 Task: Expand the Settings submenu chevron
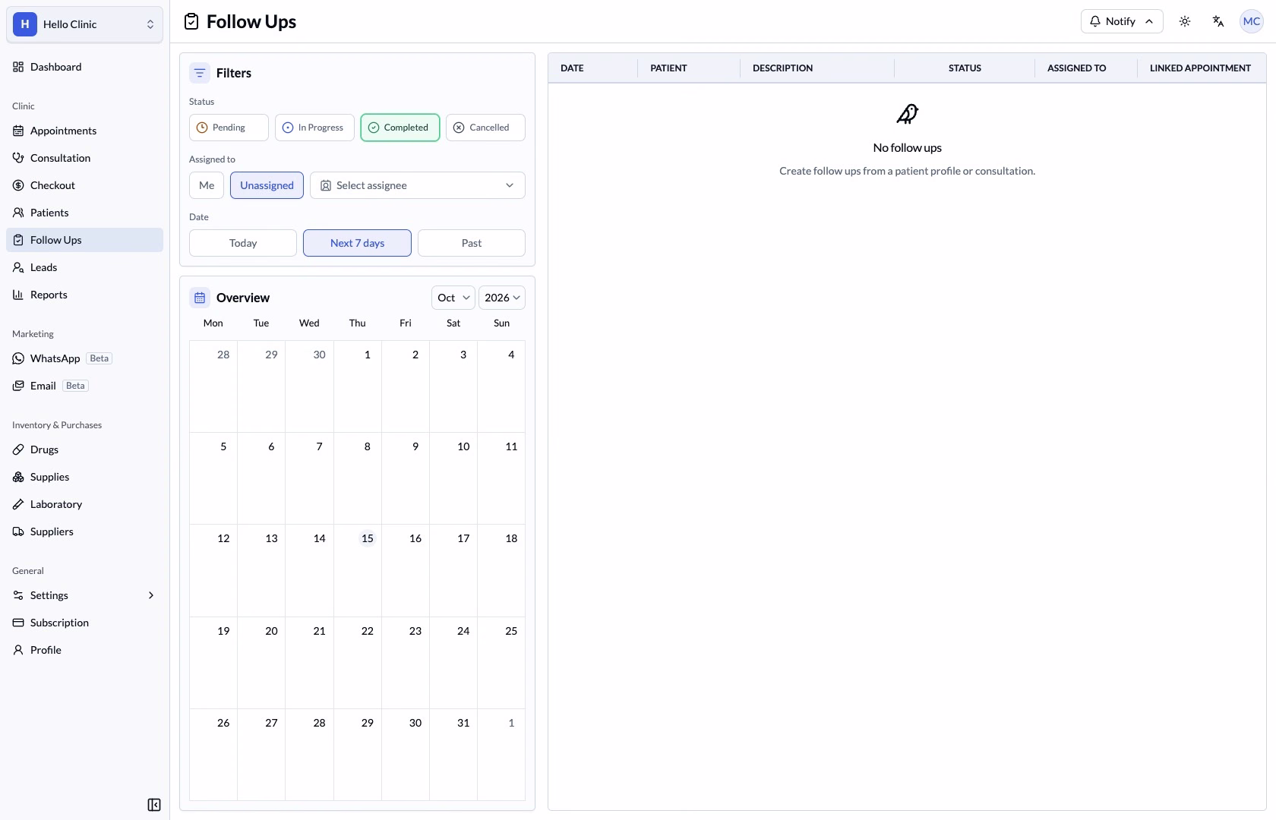coord(151,595)
